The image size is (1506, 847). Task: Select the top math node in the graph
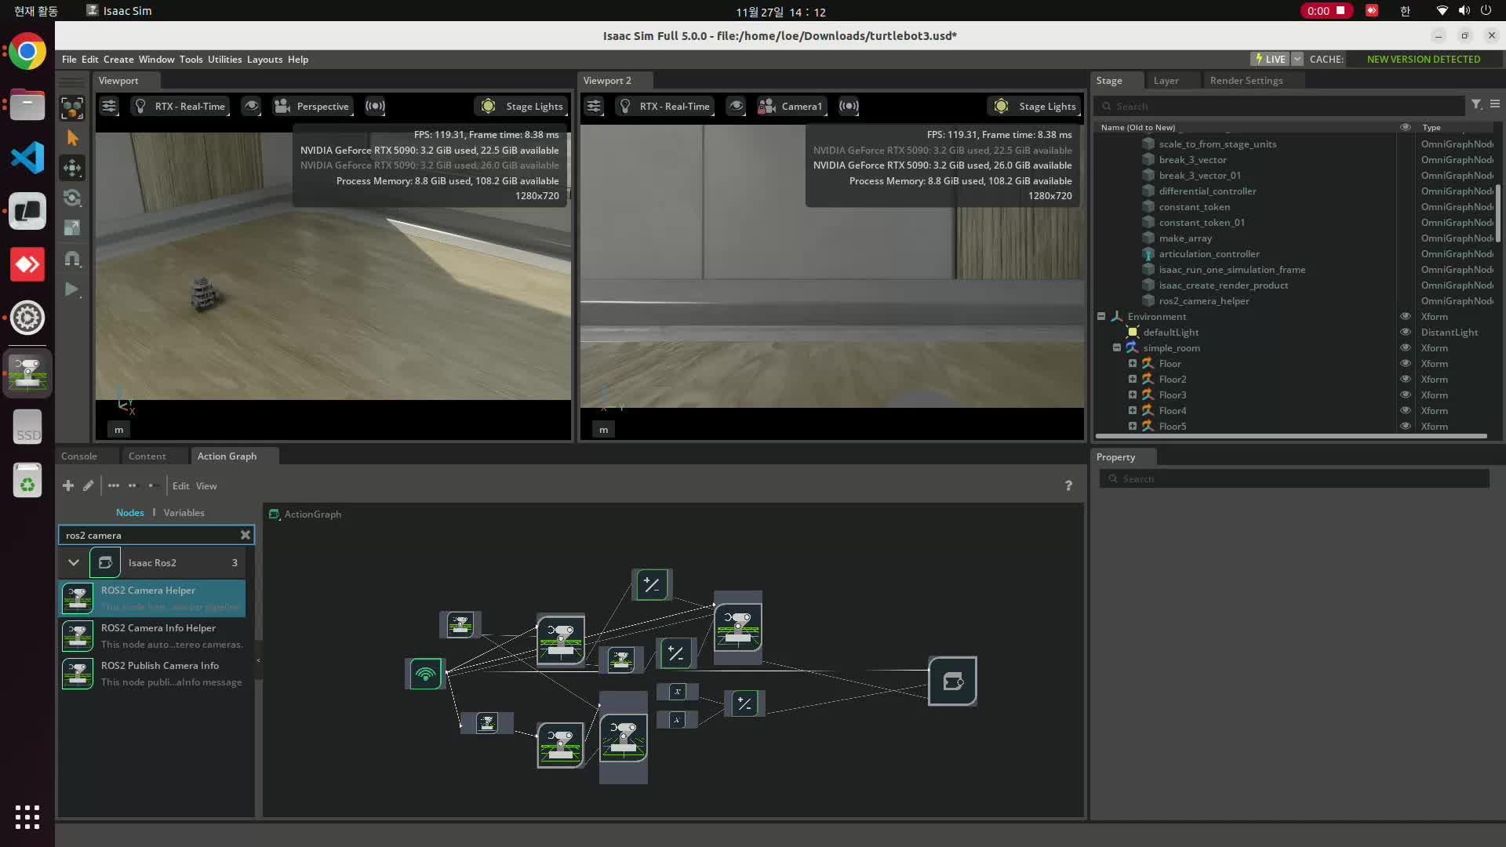click(652, 584)
